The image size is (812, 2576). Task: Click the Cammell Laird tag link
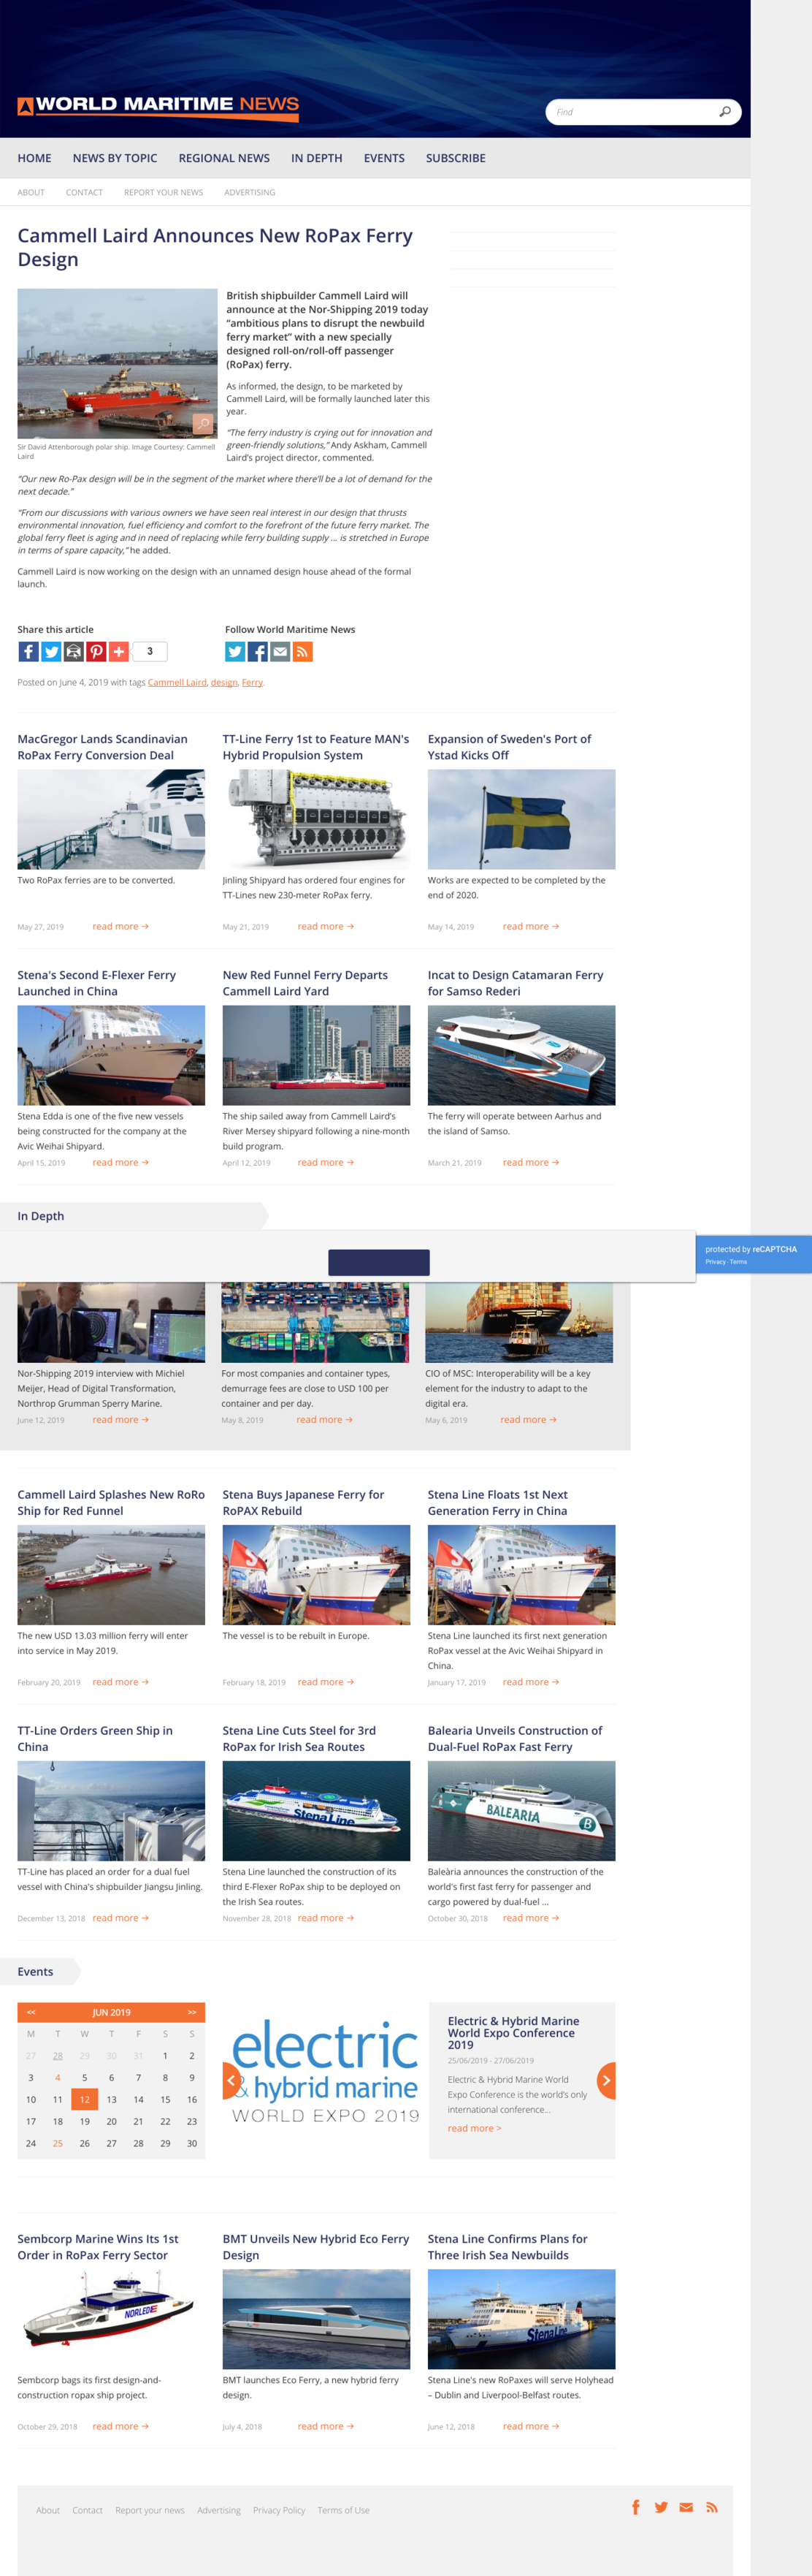click(x=177, y=683)
